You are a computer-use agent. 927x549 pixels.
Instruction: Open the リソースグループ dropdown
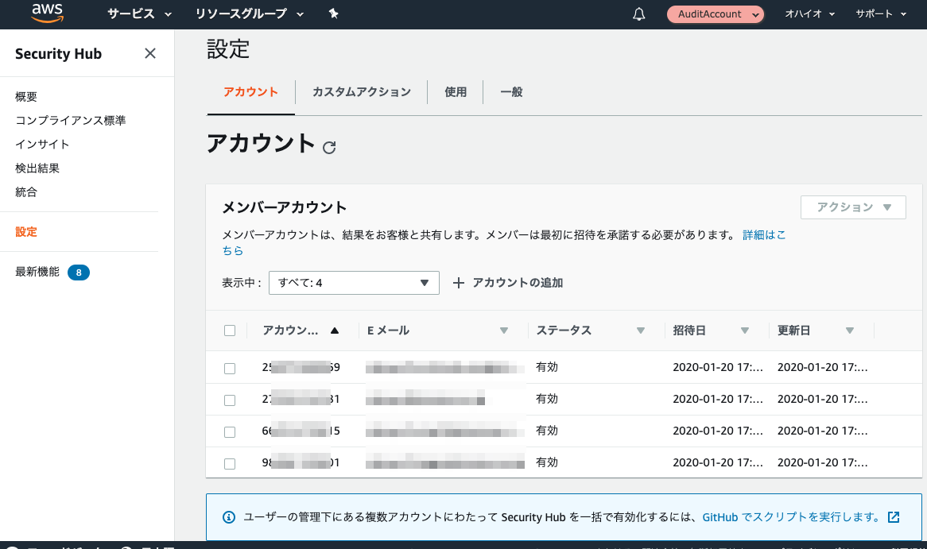tap(250, 14)
